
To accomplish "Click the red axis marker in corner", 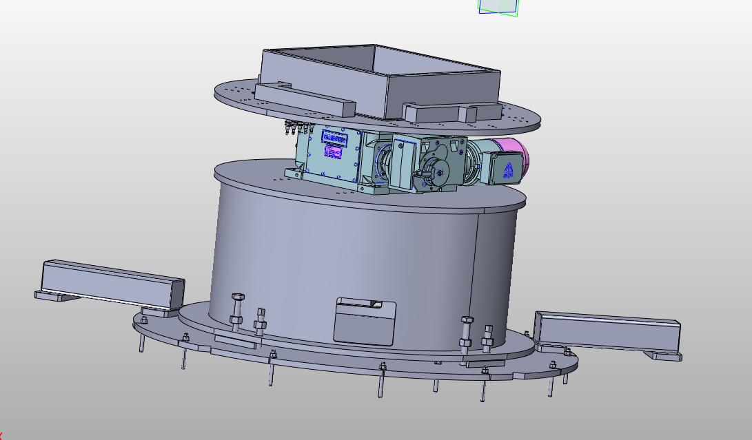I will [1, 436].
